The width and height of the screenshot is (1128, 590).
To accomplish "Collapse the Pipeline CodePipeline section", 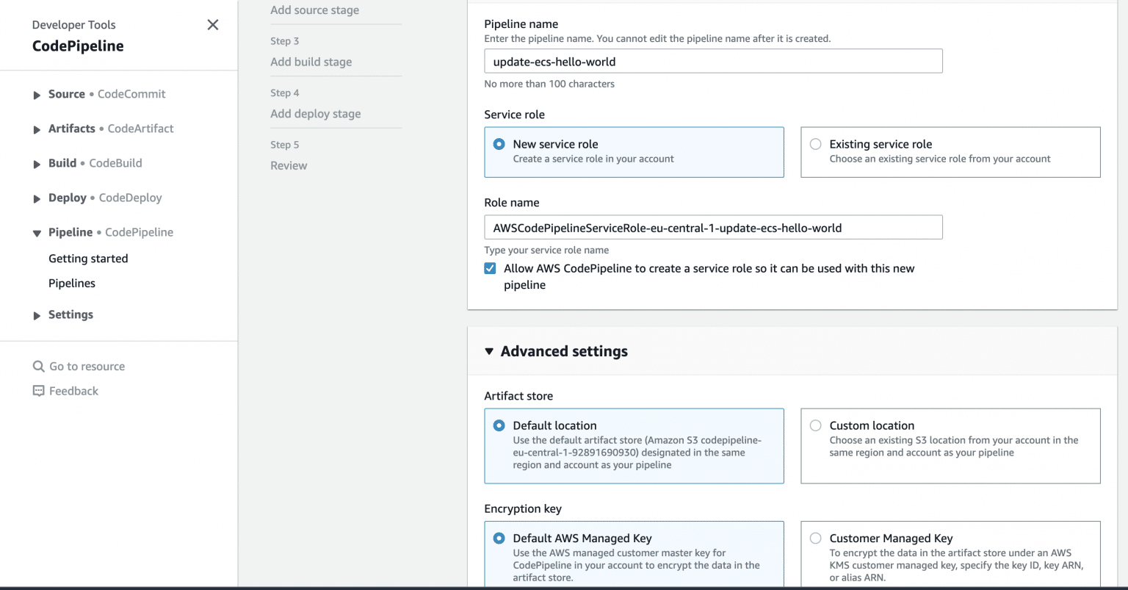I will (37, 232).
